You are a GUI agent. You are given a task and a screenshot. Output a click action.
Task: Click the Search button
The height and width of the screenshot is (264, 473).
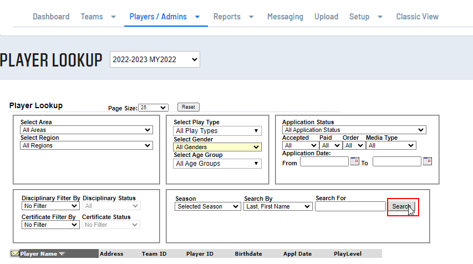(x=401, y=206)
